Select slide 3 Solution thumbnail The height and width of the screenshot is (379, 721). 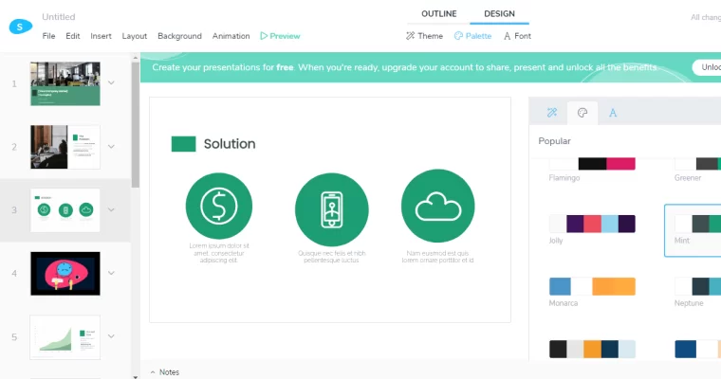[65, 210]
